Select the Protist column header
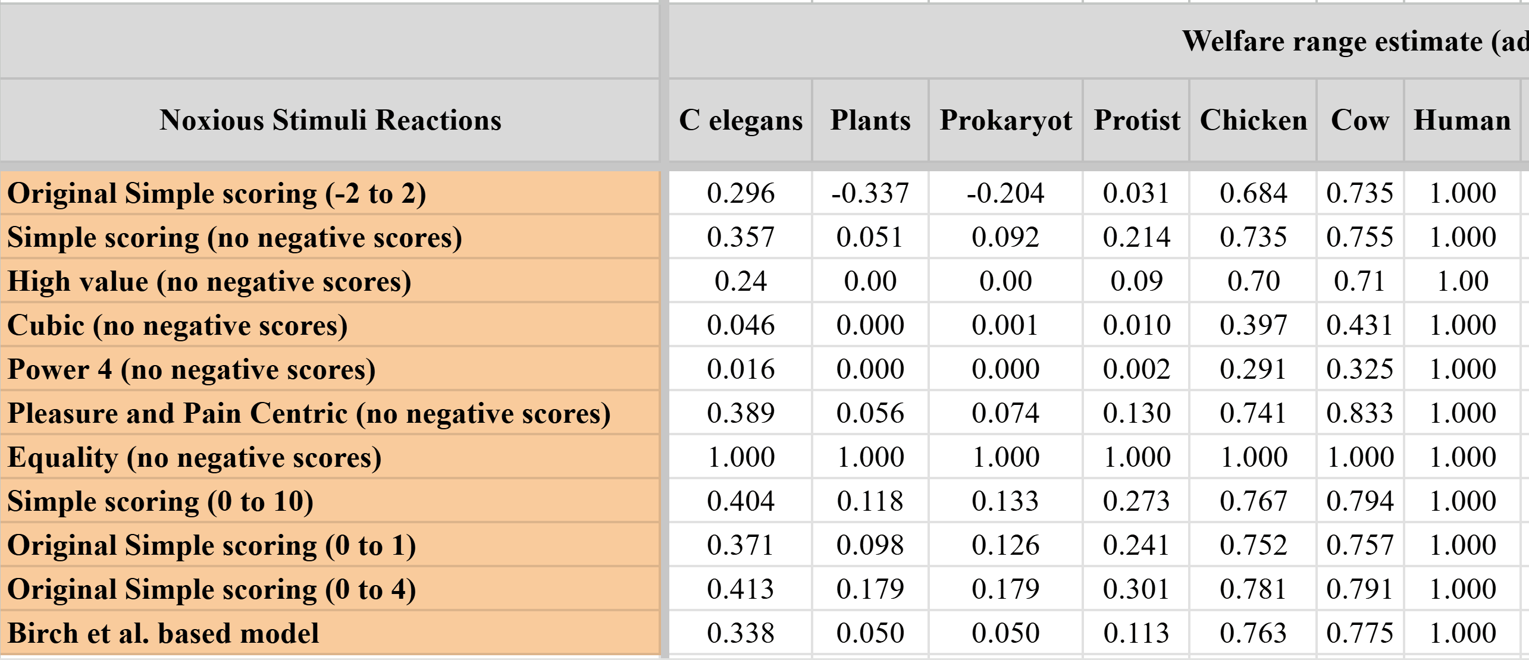1529x660 pixels. coord(1136,120)
